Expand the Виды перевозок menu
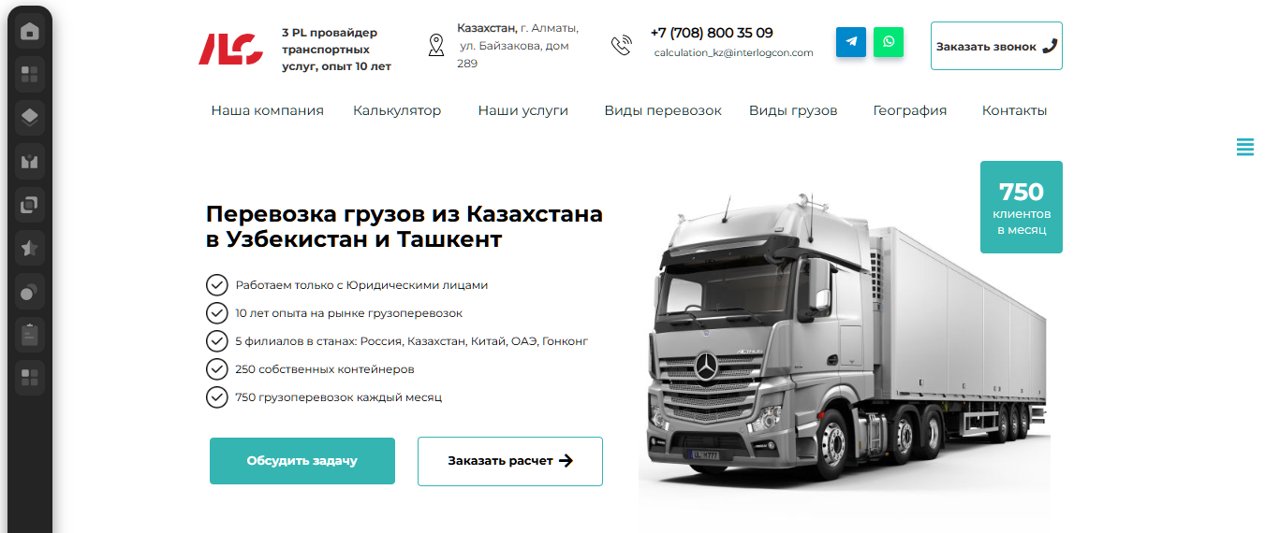The image size is (1265, 533). point(663,110)
